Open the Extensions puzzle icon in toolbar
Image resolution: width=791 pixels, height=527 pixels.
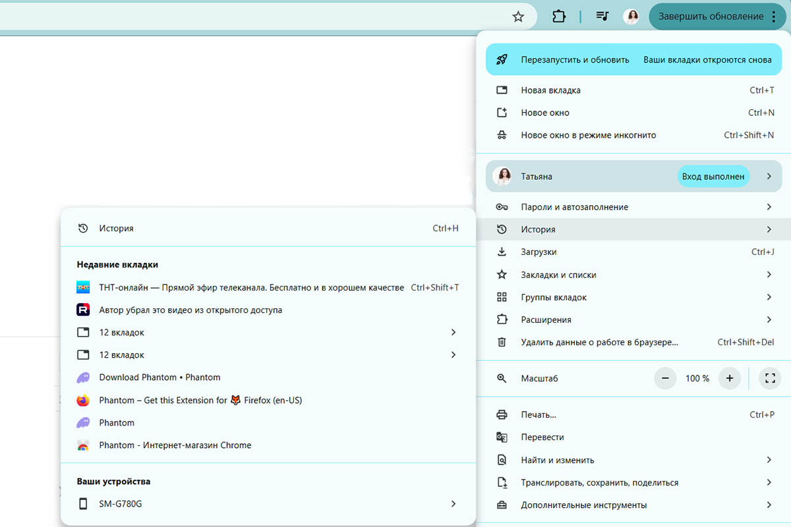559,16
